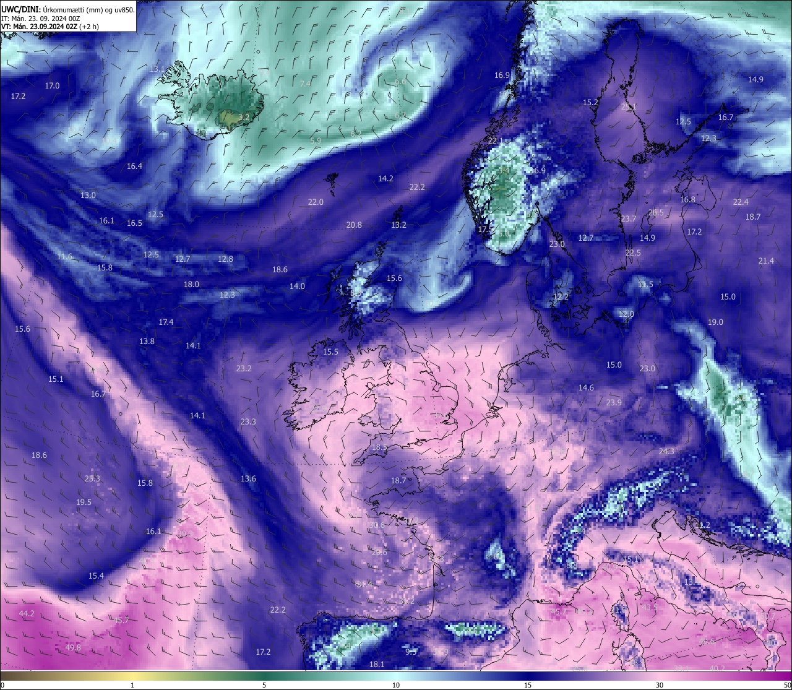Select the 5 tick on the color scale

(x=264, y=685)
